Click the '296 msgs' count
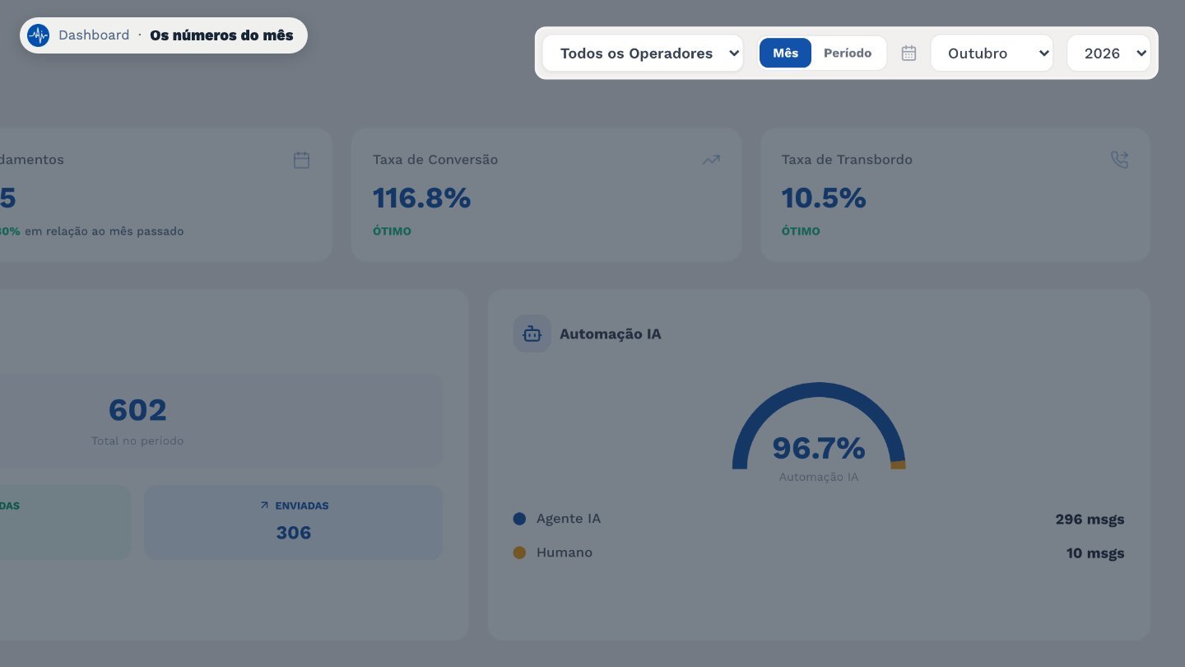Image resolution: width=1185 pixels, height=667 pixels. click(1090, 520)
